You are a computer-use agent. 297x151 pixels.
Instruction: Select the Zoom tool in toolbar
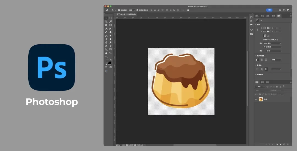pos(111,53)
